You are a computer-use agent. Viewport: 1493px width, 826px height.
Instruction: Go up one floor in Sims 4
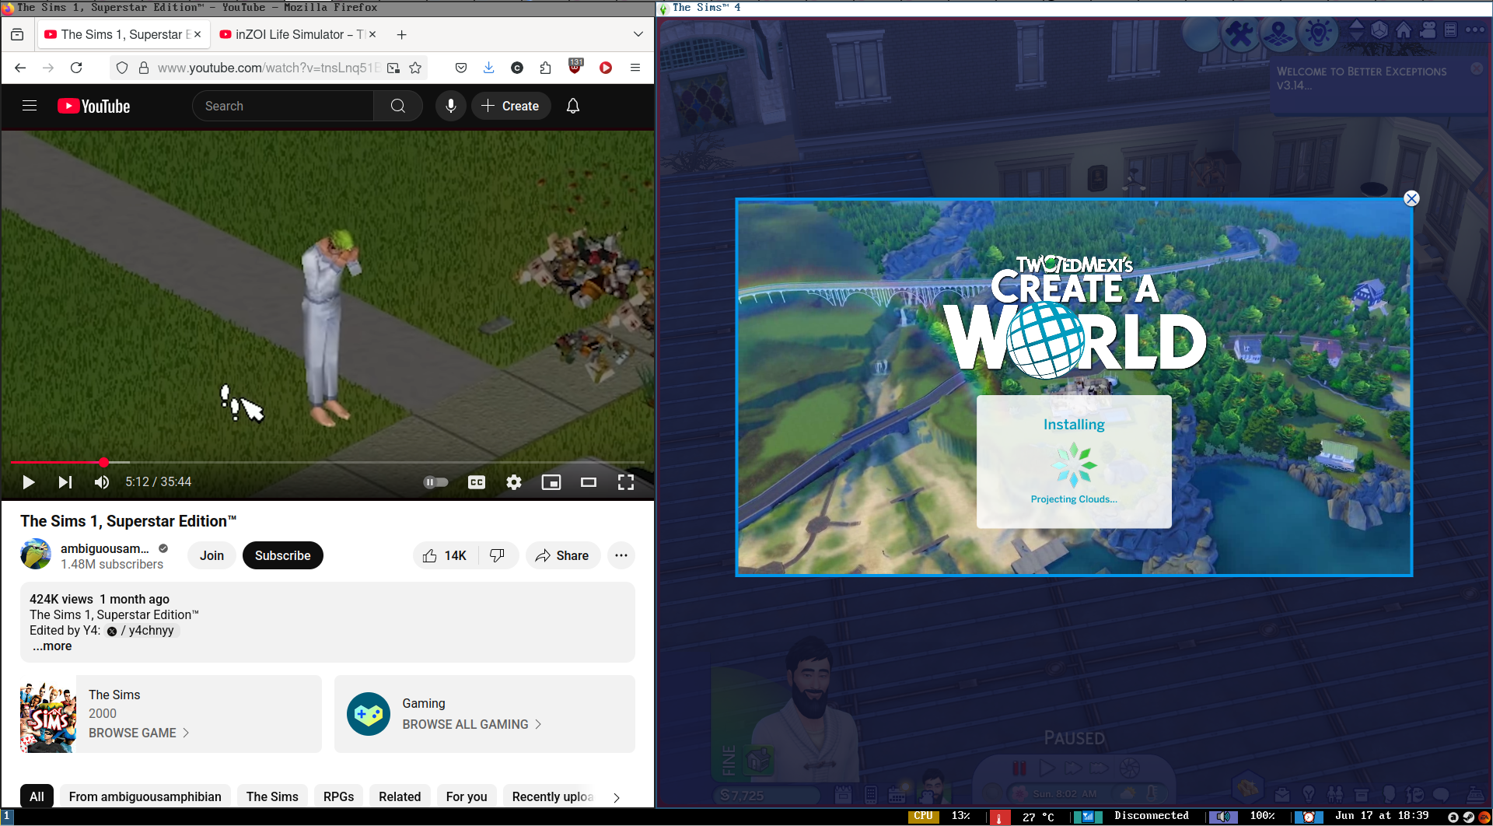[x=1356, y=24]
